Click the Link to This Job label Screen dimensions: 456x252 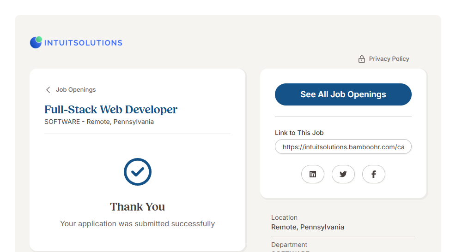[x=299, y=133]
